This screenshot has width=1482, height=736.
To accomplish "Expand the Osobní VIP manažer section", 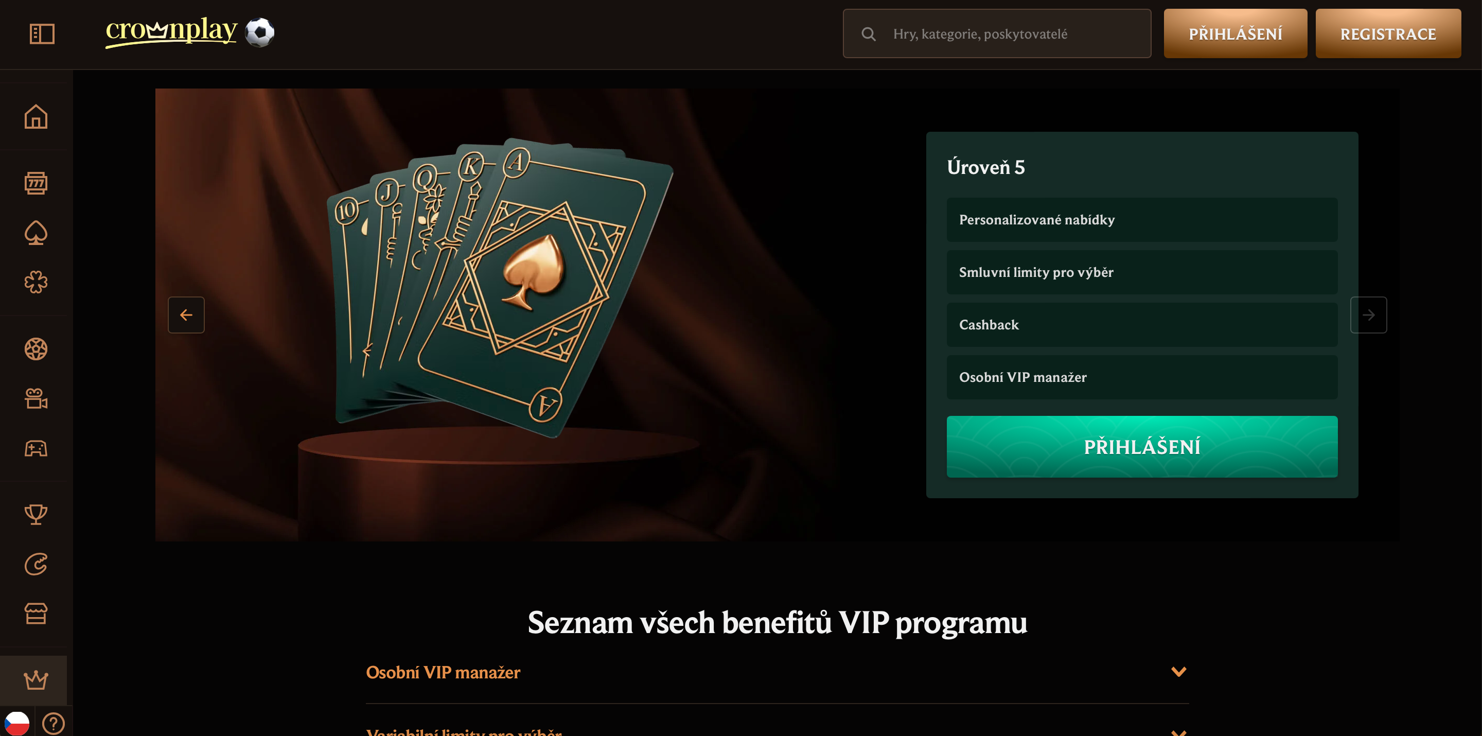I will point(777,672).
